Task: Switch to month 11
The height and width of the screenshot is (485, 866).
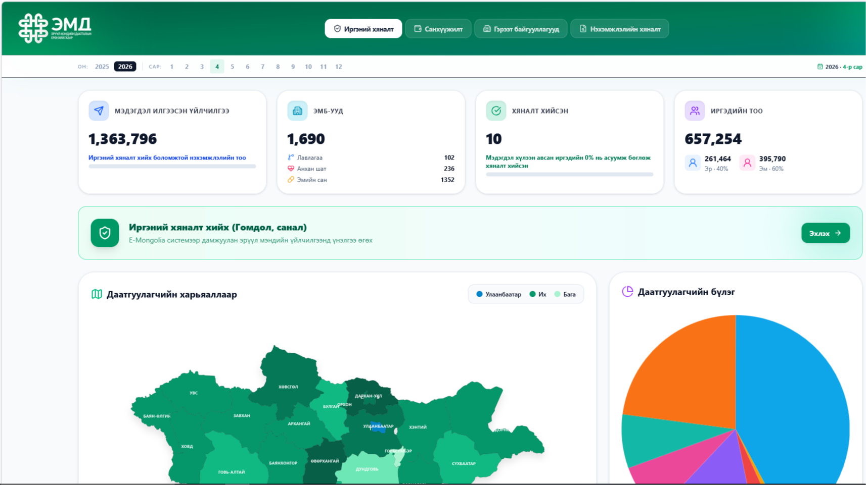Action: click(x=324, y=67)
